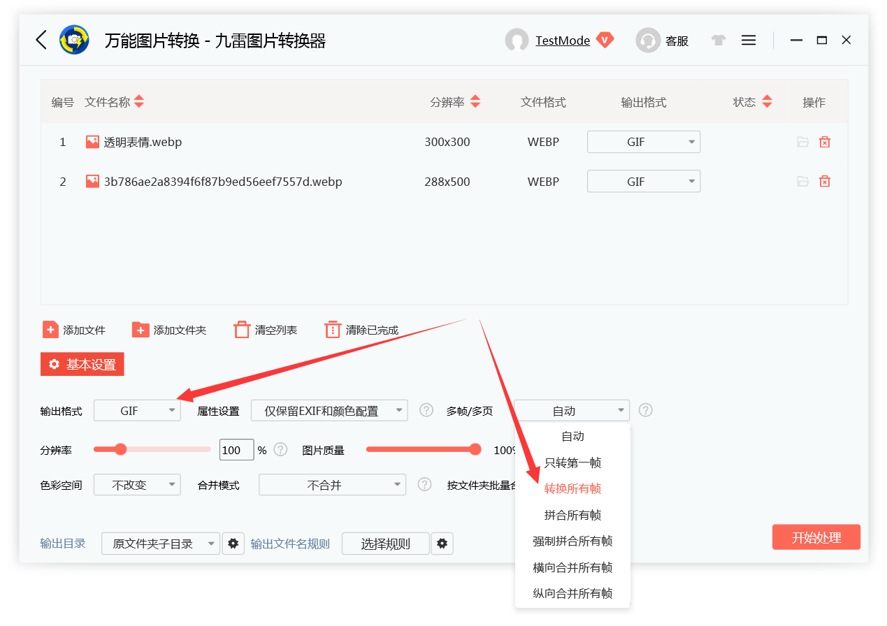Click the 输出文件名规则 link

point(290,544)
